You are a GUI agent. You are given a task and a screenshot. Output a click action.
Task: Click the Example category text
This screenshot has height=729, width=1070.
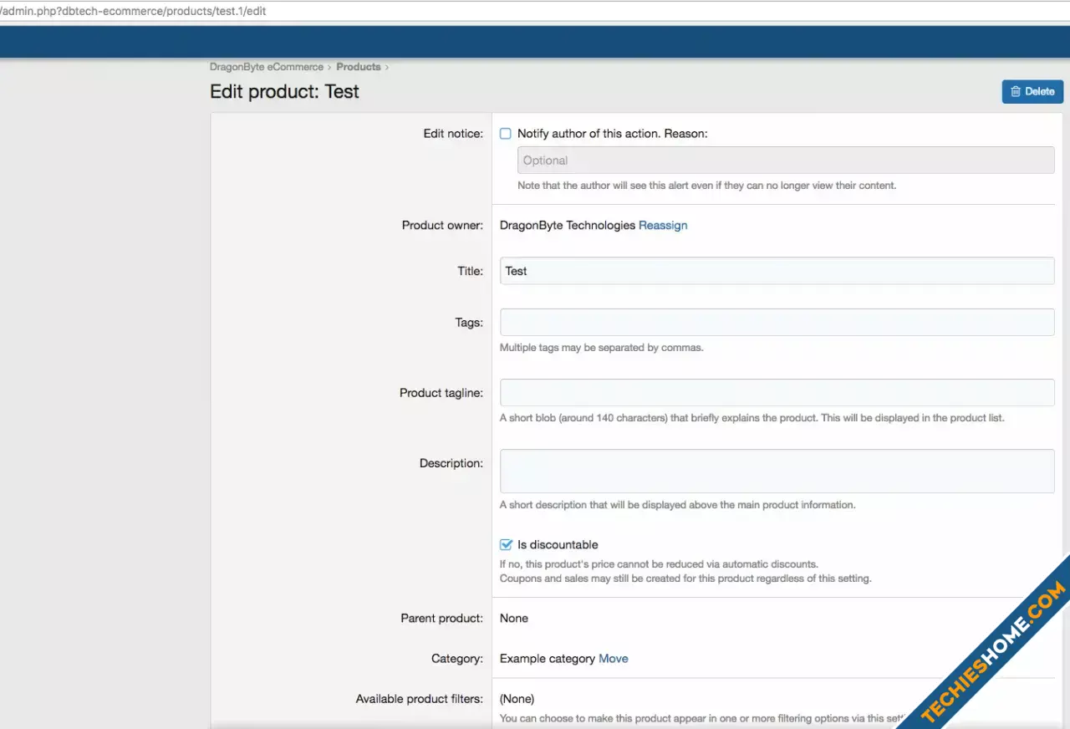point(548,659)
